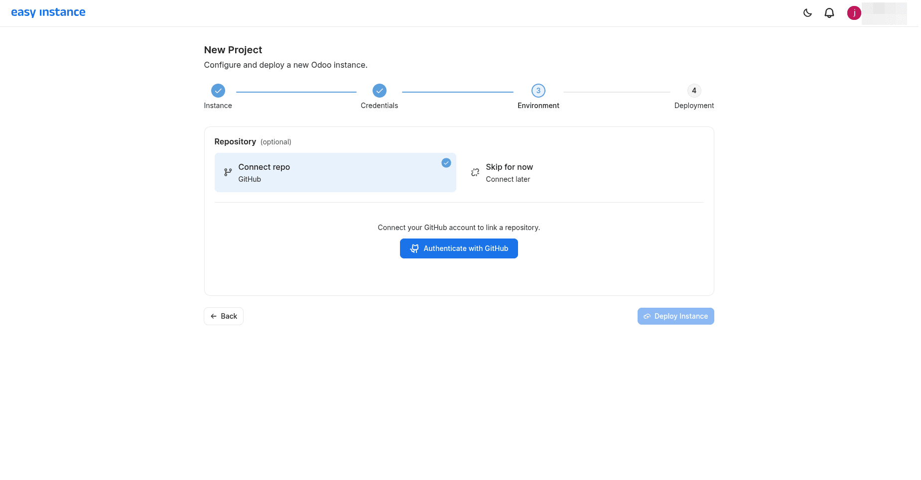921x480 pixels.
Task: Click the username area beside the avatar
Action: (884, 13)
